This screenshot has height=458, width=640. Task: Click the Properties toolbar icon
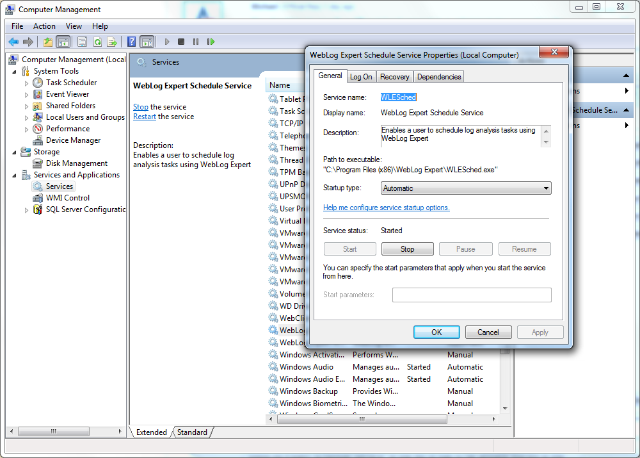[x=82, y=42]
